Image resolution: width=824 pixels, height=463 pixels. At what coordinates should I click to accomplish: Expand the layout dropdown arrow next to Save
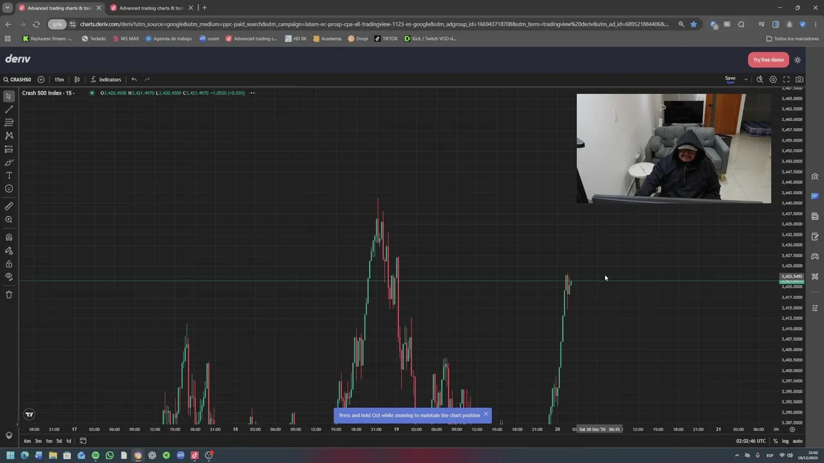tap(745, 80)
